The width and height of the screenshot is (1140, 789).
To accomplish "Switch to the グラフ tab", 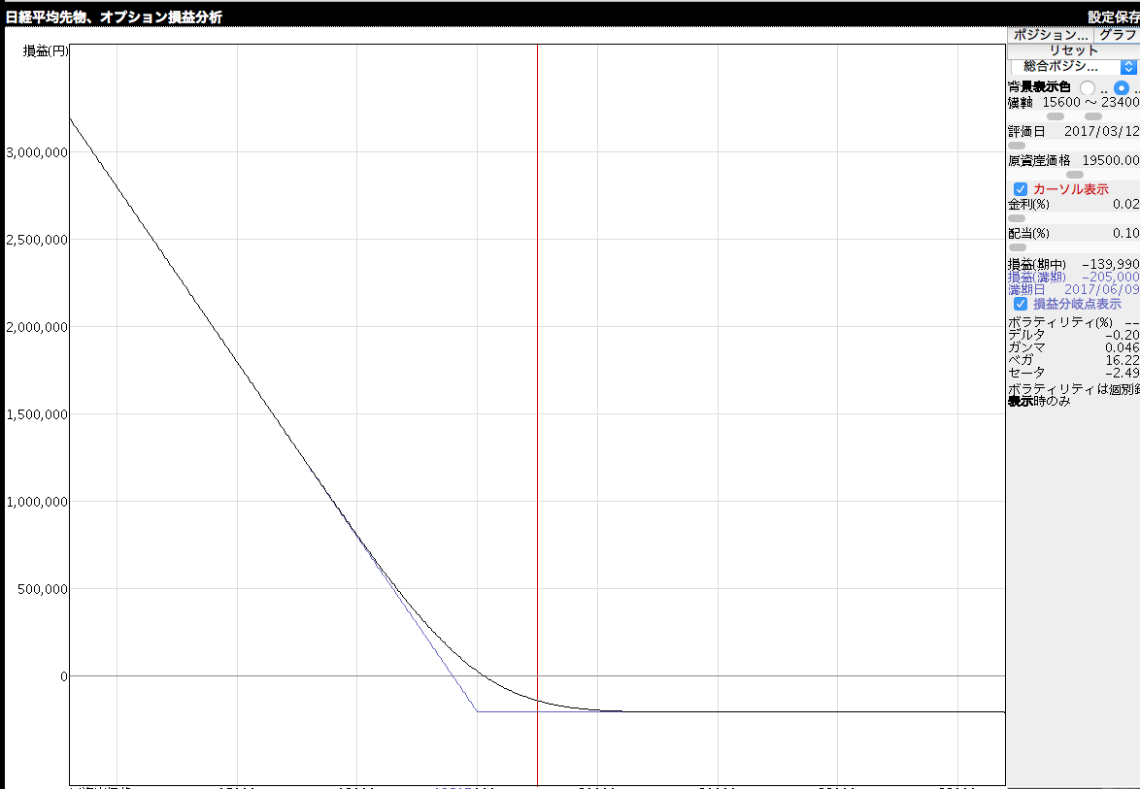I will [1118, 34].
